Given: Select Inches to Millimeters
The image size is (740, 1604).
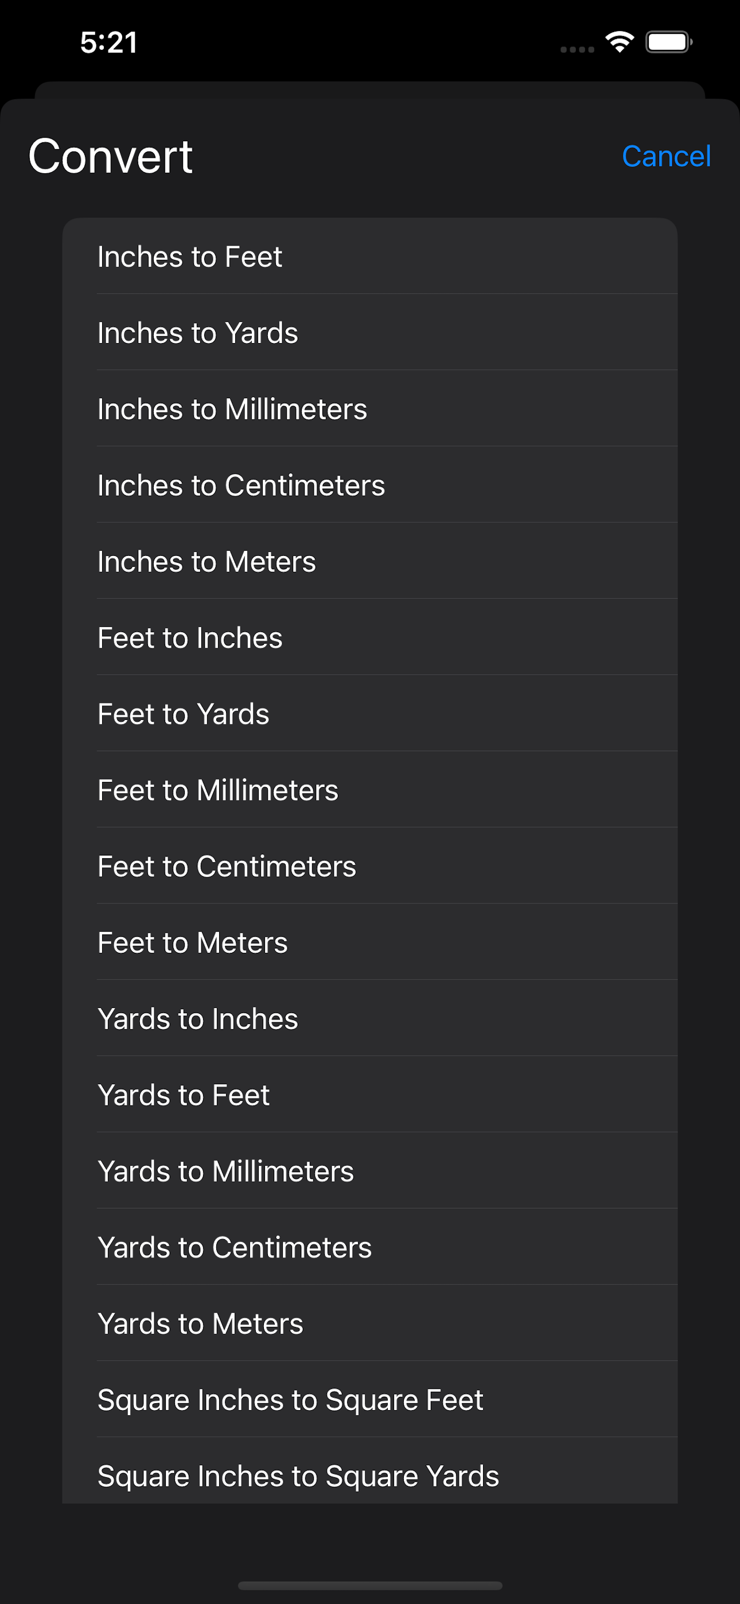Looking at the screenshot, I should [370, 408].
